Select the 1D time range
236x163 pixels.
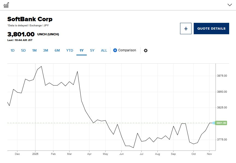pos(13,50)
